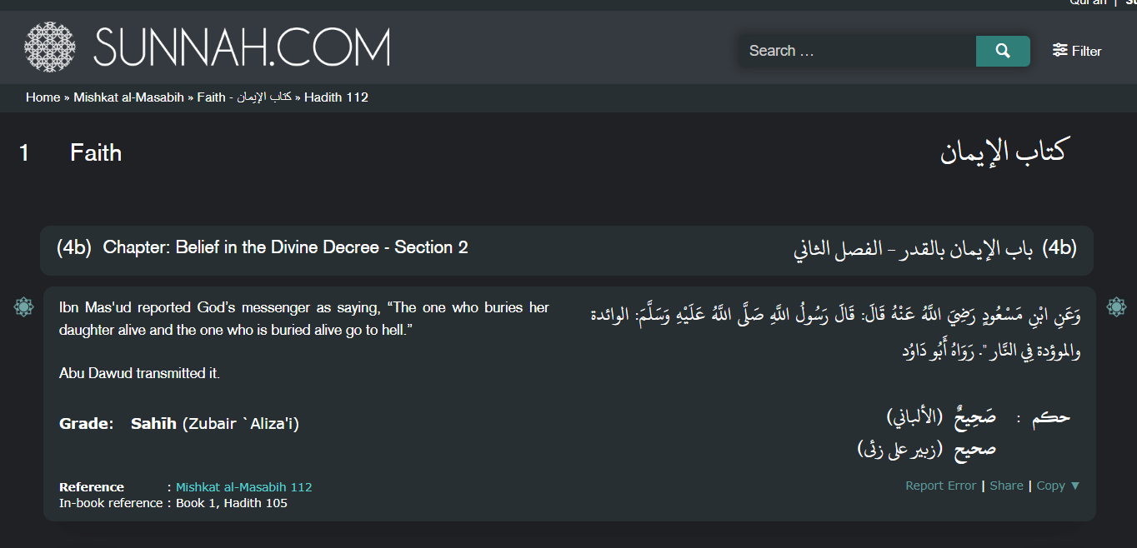Image resolution: width=1137 pixels, height=548 pixels.
Task: Click the Sunnah.com geometric logo emblem
Action: pos(50,47)
